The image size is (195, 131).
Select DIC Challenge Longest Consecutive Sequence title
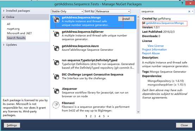(x=93, y=75)
